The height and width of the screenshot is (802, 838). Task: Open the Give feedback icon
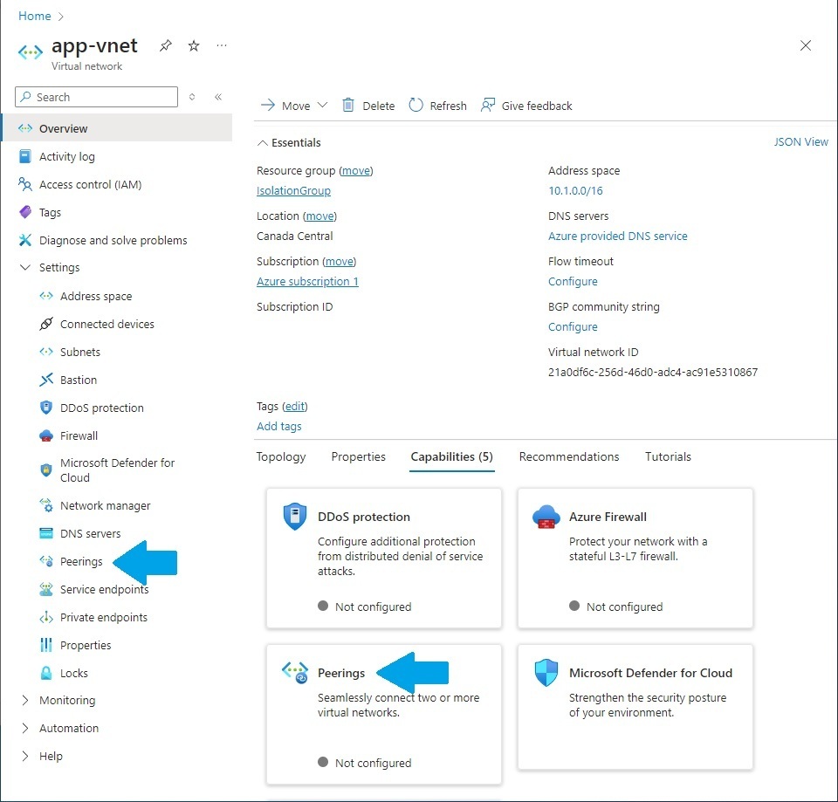point(488,106)
